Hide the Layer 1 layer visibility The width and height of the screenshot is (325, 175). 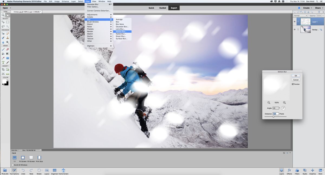click(295, 22)
